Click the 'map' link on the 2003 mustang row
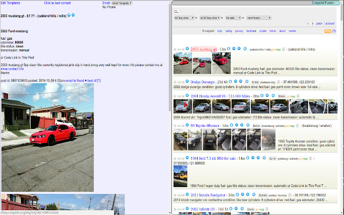This screenshot has height=215, width=344. click(278, 49)
